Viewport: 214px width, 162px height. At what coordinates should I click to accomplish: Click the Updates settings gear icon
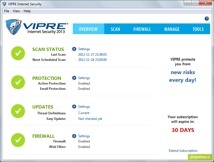[74, 107]
